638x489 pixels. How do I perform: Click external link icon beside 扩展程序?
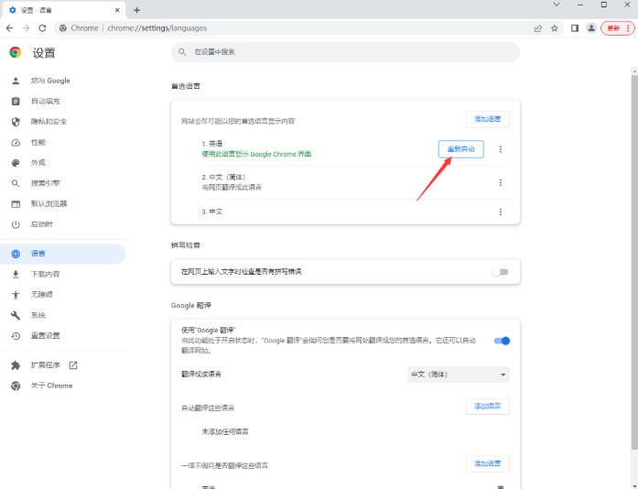pyautogui.click(x=73, y=365)
